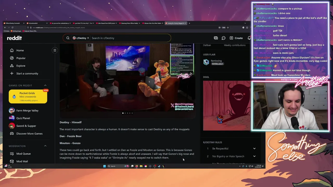Click the Explore icon
Screen dimensions: 333x187
(12, 66)
